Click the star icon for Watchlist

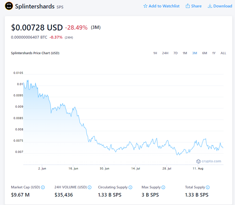click(x=145, y=6)
